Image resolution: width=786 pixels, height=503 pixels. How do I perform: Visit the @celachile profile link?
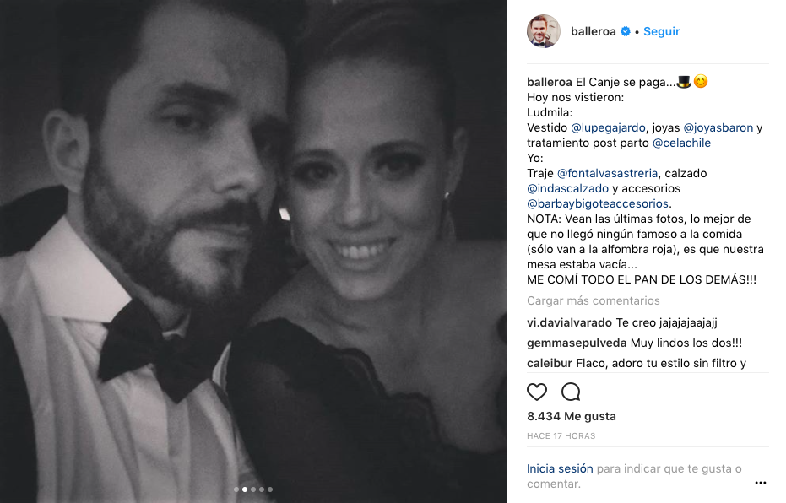point(681,143)
